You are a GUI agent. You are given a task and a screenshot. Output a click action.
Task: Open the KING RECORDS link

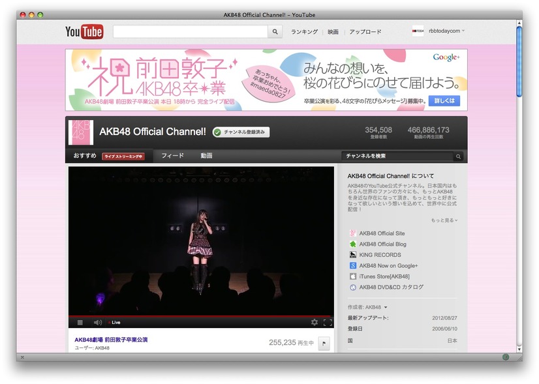(380, 255)
